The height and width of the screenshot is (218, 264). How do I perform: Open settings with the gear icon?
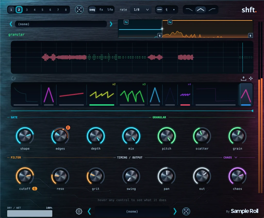[79, 211]
